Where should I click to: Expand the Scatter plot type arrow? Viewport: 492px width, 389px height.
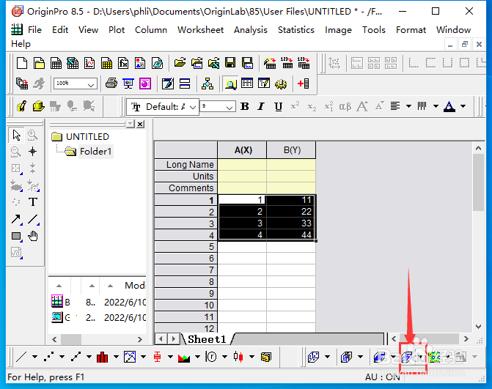click(x=62, y=357)
